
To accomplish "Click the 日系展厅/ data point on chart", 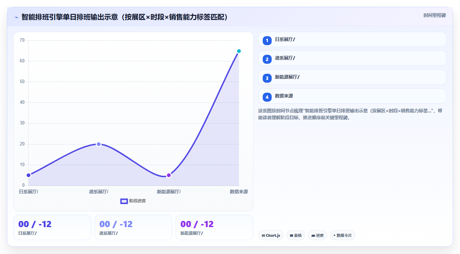I will tap(29, 175).
